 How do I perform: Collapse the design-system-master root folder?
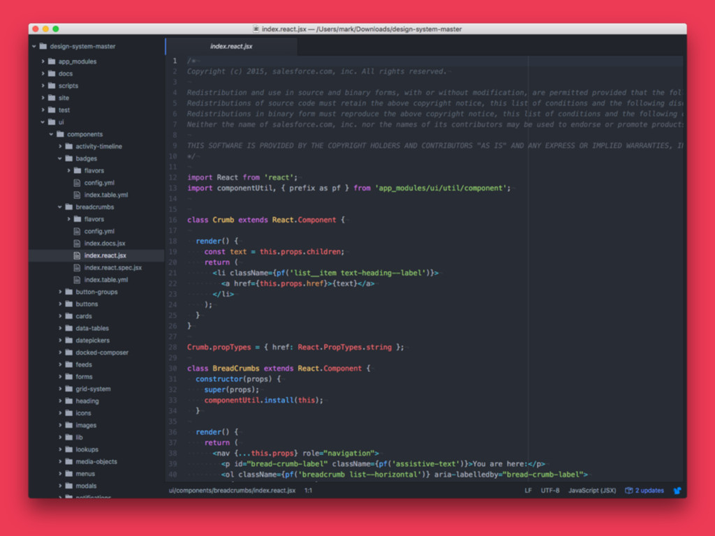coord(34,46)
